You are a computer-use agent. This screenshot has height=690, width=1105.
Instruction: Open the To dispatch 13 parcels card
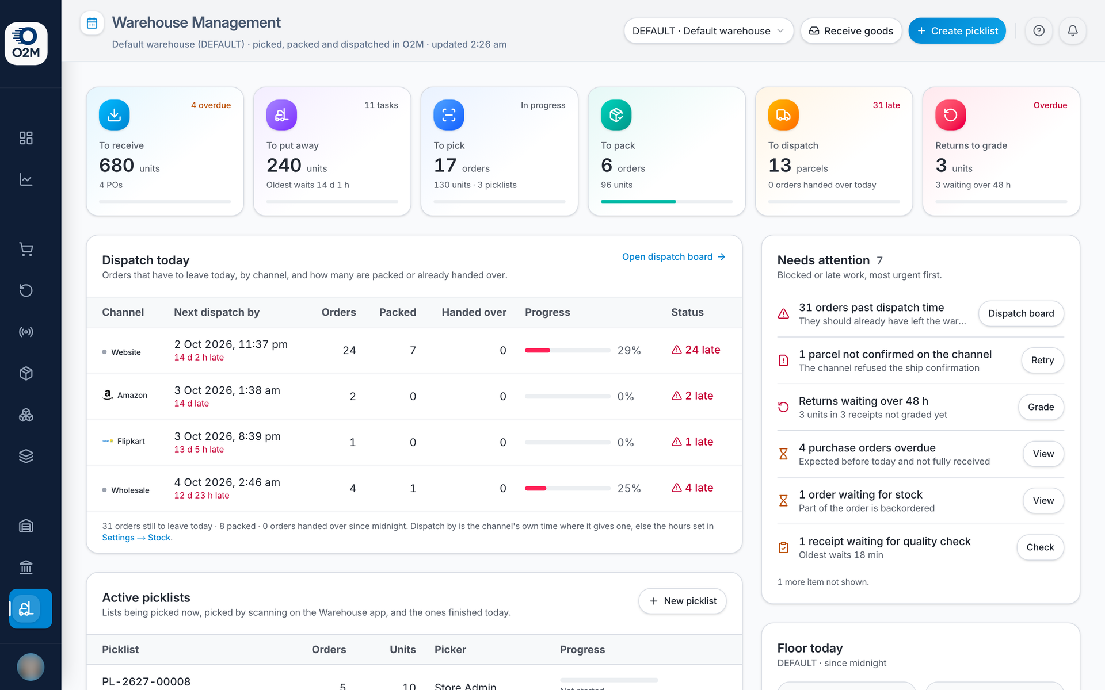834,152
